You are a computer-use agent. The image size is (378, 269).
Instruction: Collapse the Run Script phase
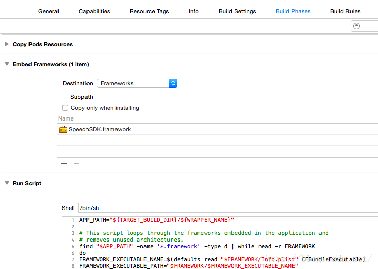tap(7, 183)
